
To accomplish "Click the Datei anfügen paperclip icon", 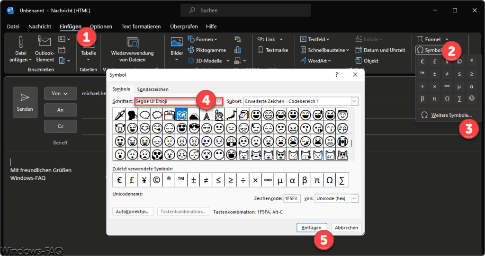I will [x=20, y=42].
